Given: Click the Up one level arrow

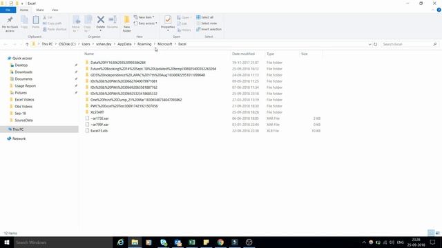Looking at the screenshot, I should click(27, 44).
